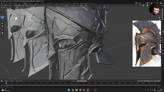Open the pivot point dropdown
Image resolution: width=164 pixels, height=92 pixels.
click(x=78, y=5)
